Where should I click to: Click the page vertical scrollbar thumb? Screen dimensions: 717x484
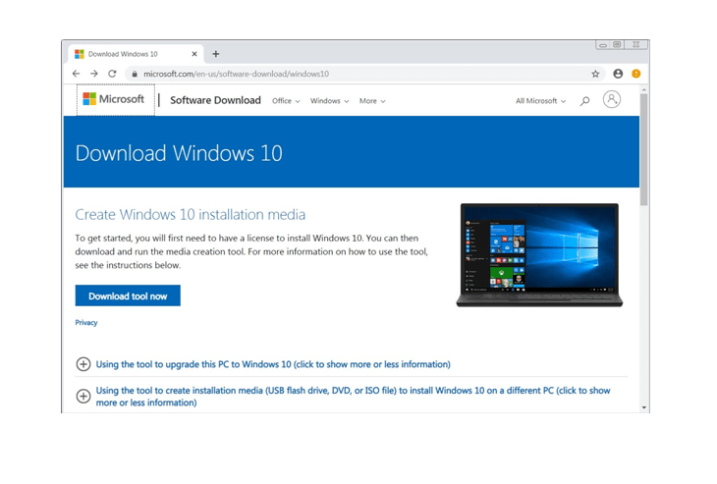point(644,149)
